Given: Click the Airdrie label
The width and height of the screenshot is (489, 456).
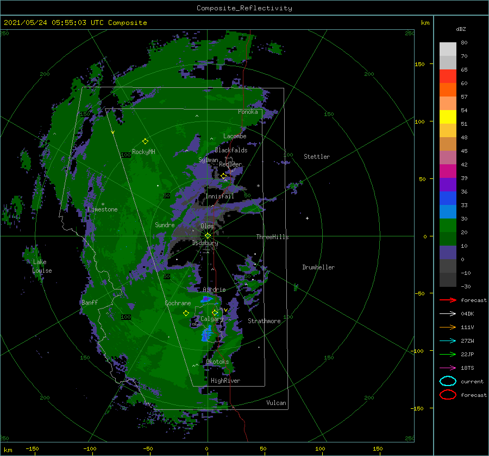Looking at the screenshot, I should (x=214, y=290).
